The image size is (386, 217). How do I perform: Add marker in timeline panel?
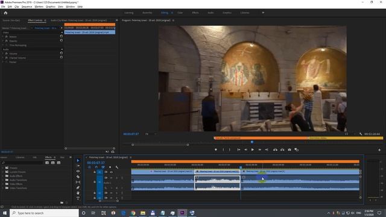coord(110,168)
